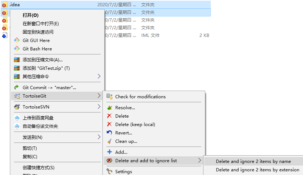Screen dimensions: 303x175
Task: Select 添加到压缩文件(A)...
Action: 42,60
